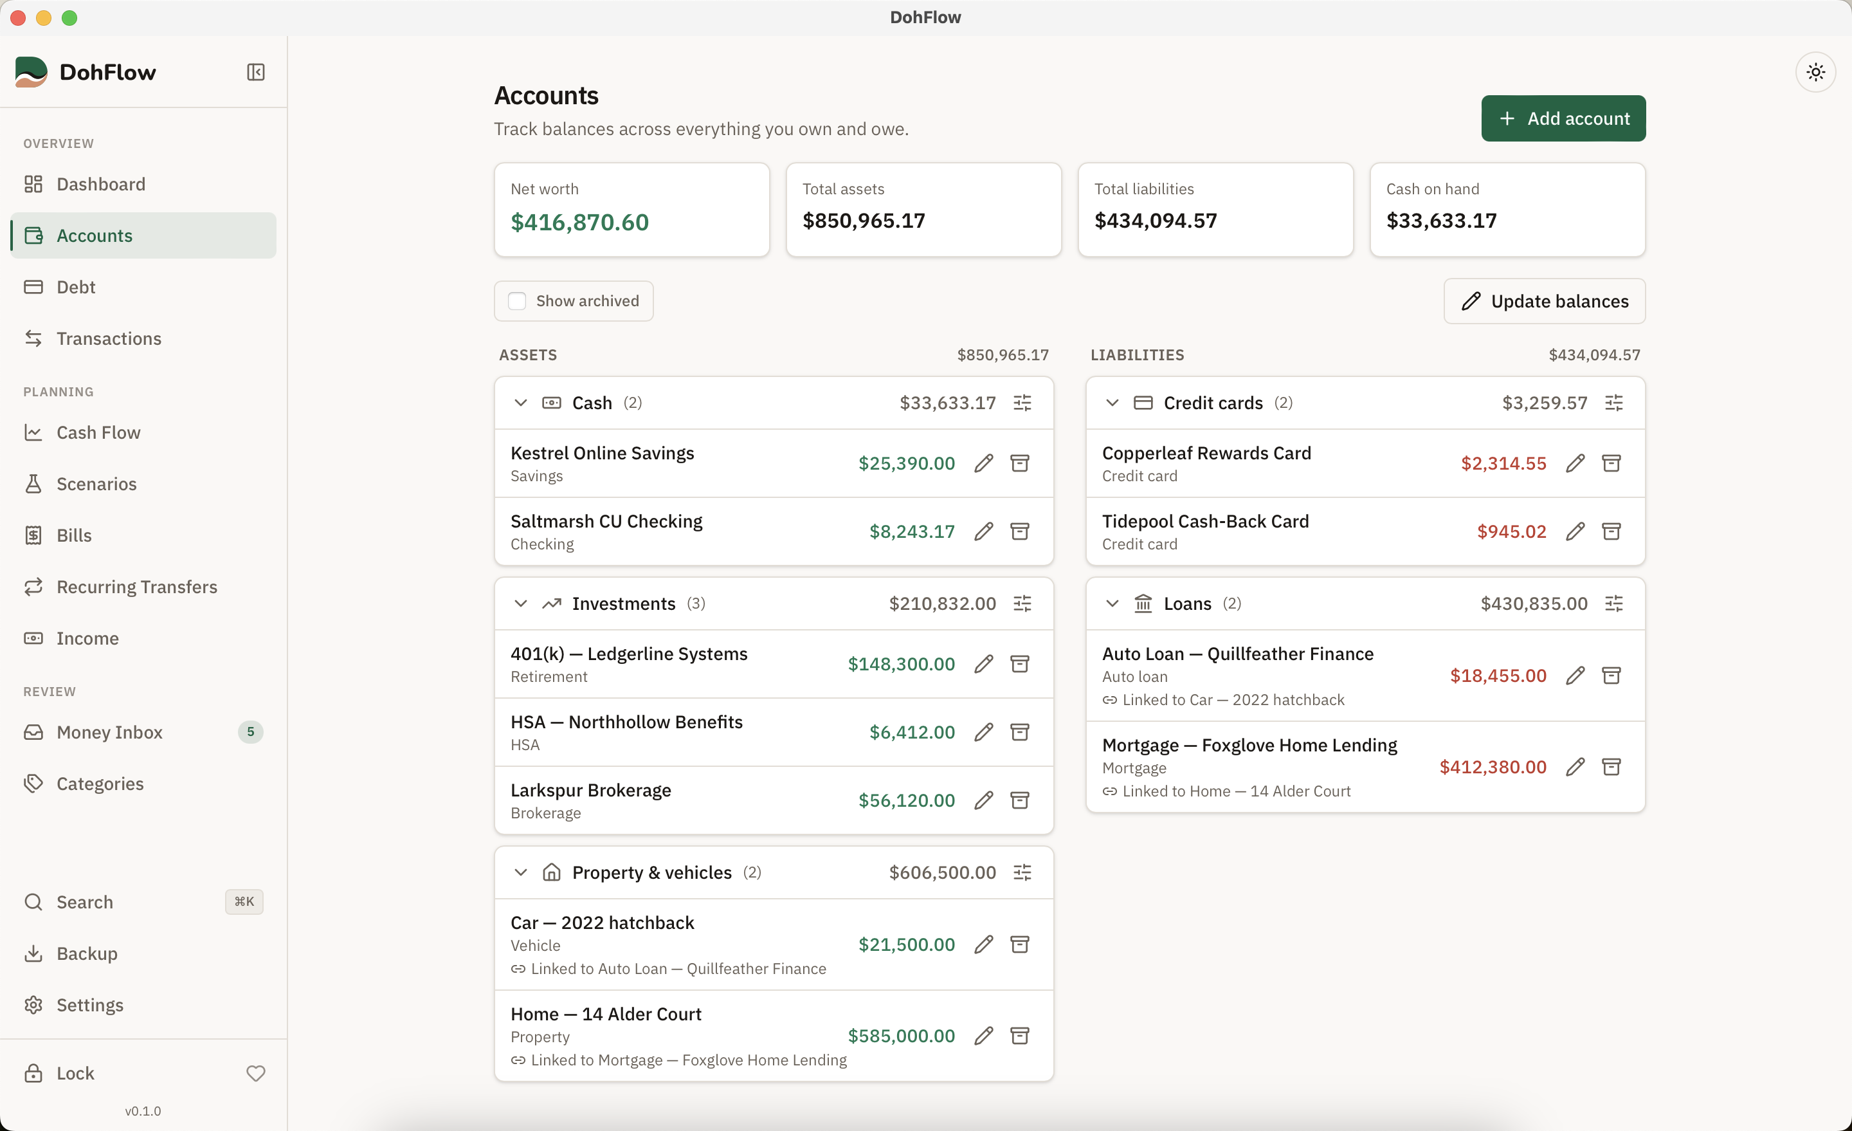Collapse the Property & vehicles group chevron
The image size is (1852, 1131).
point(520,872)
